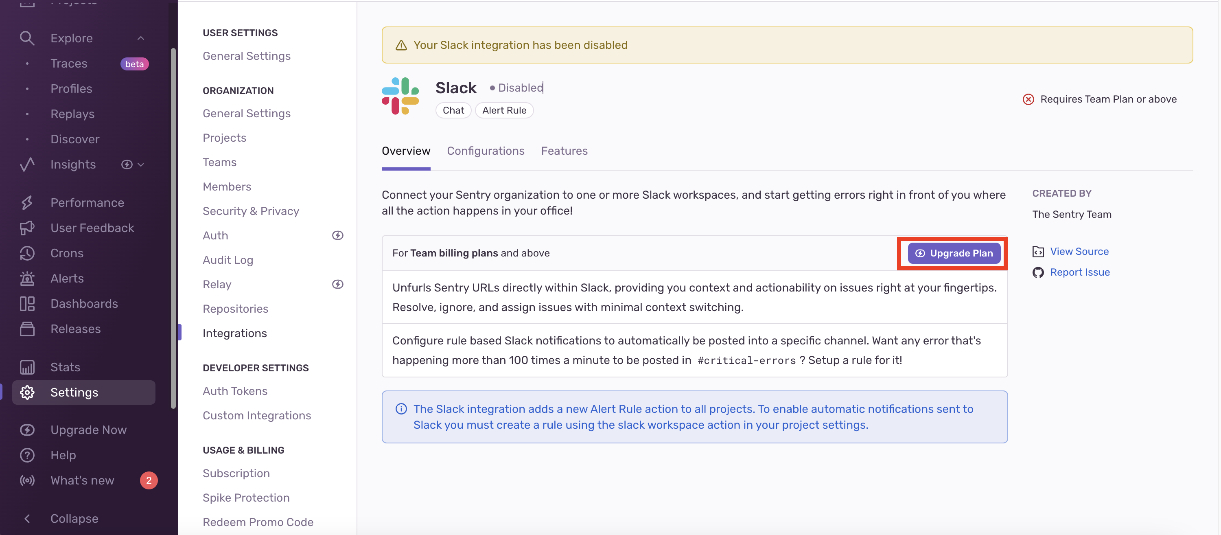Open Stats via its bar chart icon
The width and height of the screenshot is (1221, 535).
[27, 367]
